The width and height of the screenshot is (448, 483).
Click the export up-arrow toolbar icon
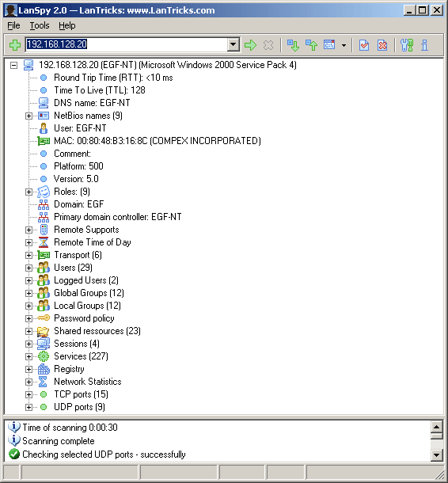point(311,45)
